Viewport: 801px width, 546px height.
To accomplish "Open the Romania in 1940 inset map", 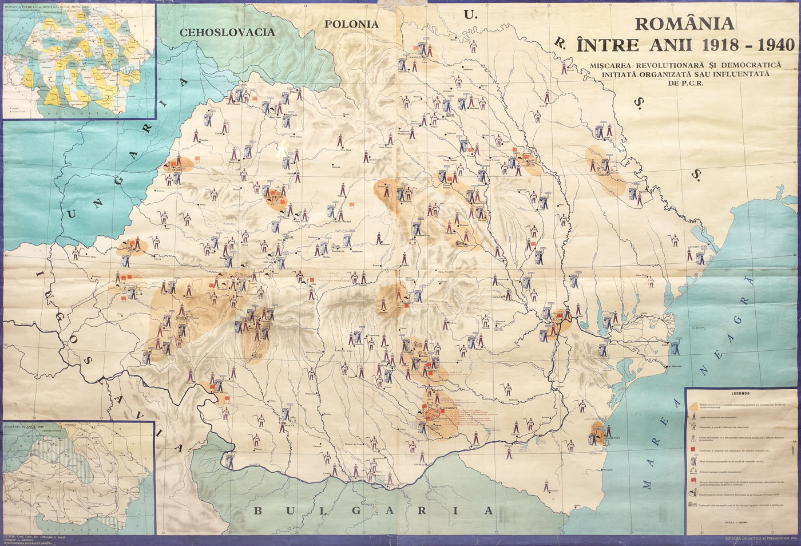I will [78, 479].
